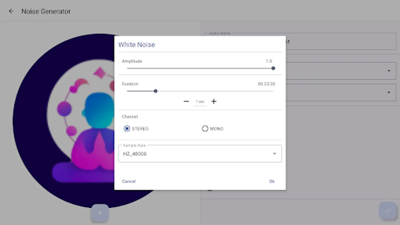
Task: Enable the MONO radio button circle
Action: coord(205,128)
